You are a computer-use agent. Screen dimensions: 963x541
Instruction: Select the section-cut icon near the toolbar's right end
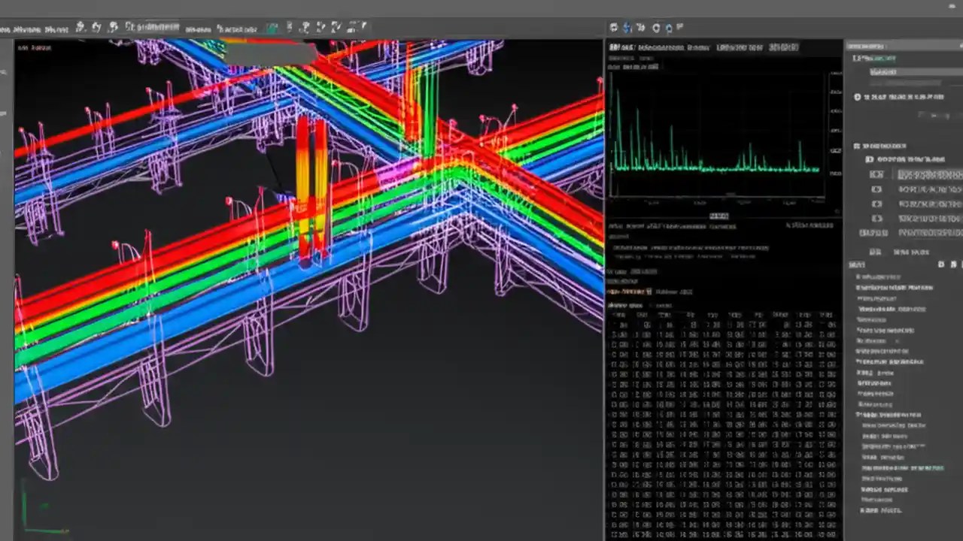coord(354,28)
